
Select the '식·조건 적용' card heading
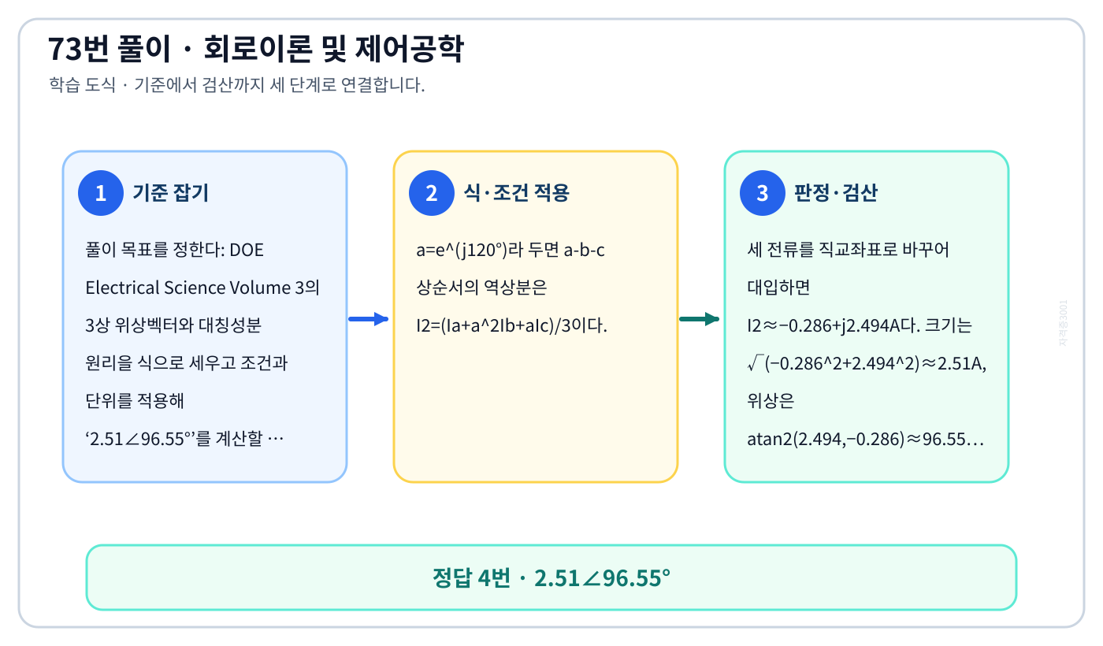(x=516, y=193)
